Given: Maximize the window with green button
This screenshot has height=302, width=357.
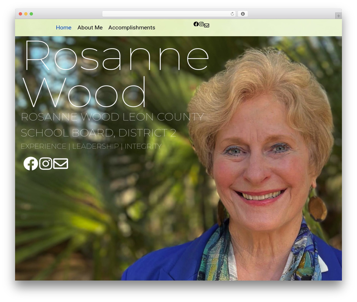Looking at the screenshot, I should (x=31, y=14).
